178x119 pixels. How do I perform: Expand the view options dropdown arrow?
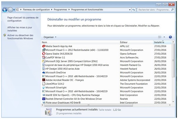(x=164, y=37)
